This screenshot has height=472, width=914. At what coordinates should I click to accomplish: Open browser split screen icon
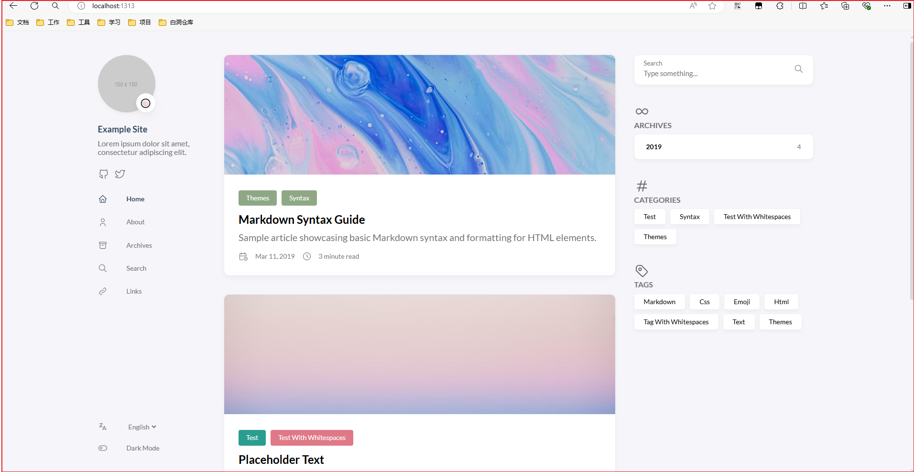pos(803,6)
